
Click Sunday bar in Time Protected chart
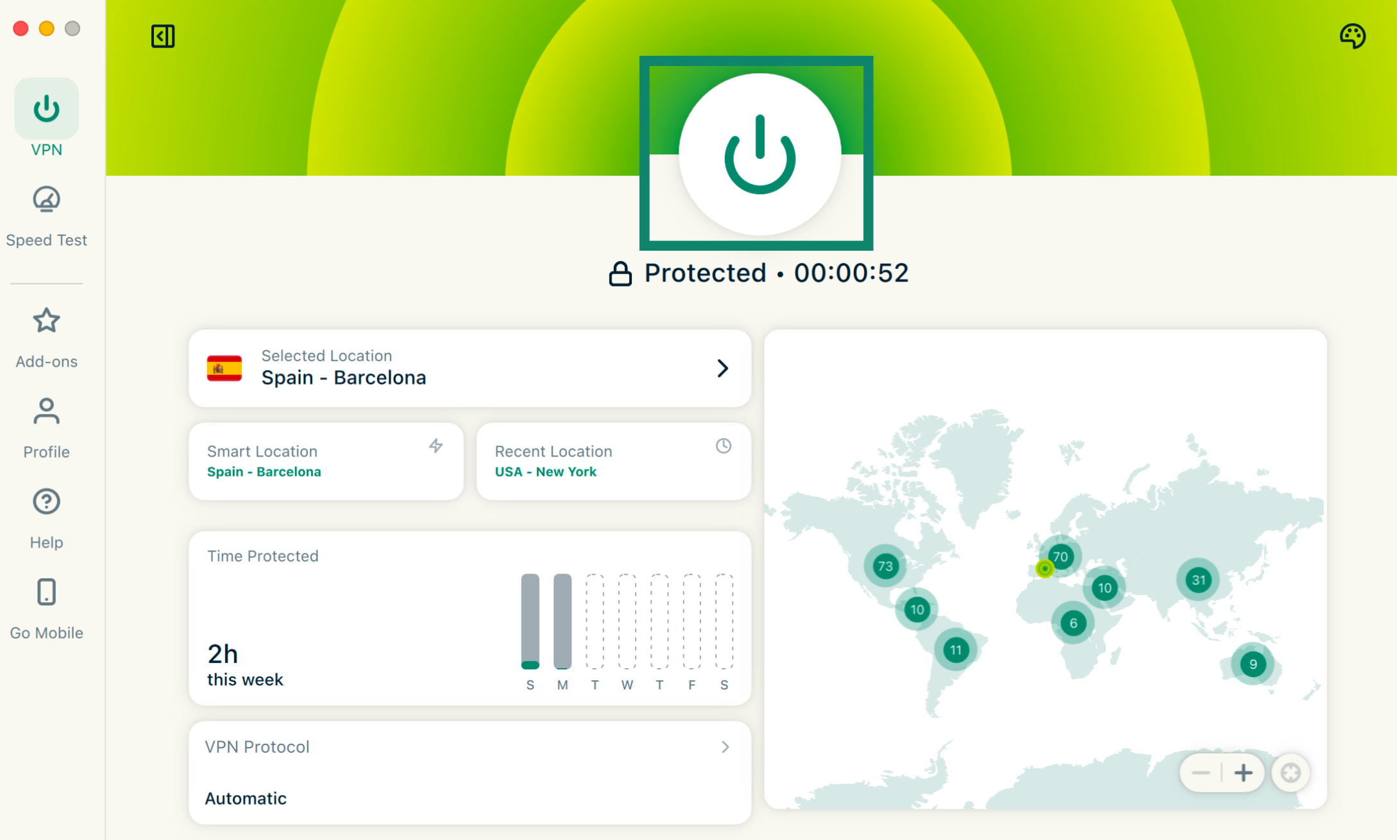click(530, 621)
